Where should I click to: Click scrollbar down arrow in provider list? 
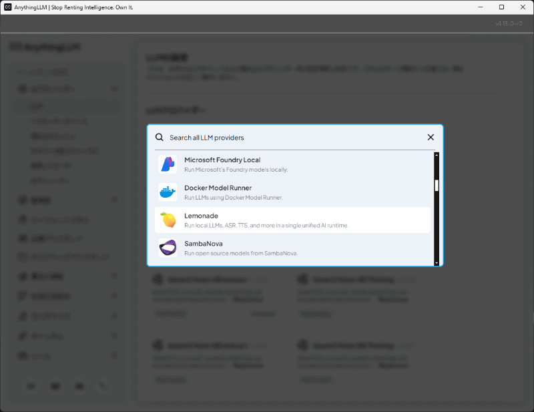pos(437,263)
